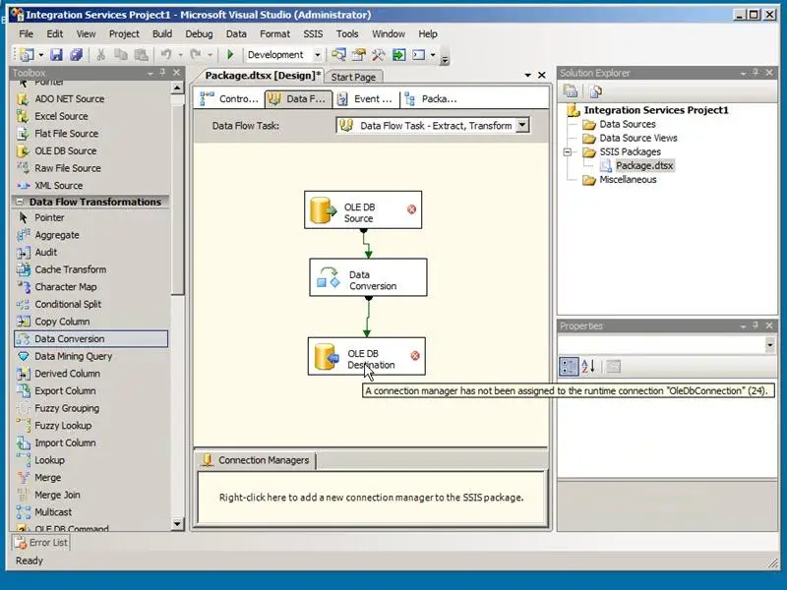Enable Categorized view in the Properties panel

click(569, 367)
